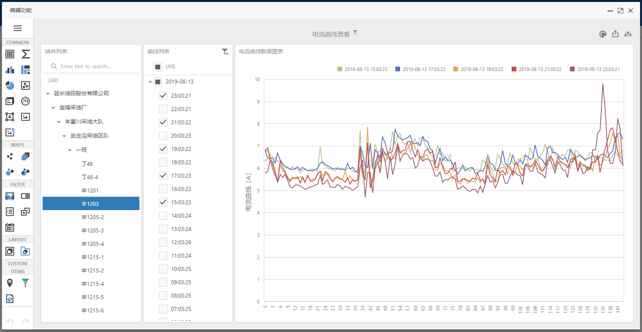642x332 pixels.
Task: Add a Combo Box filter item
Action: [x=26, y=196]
